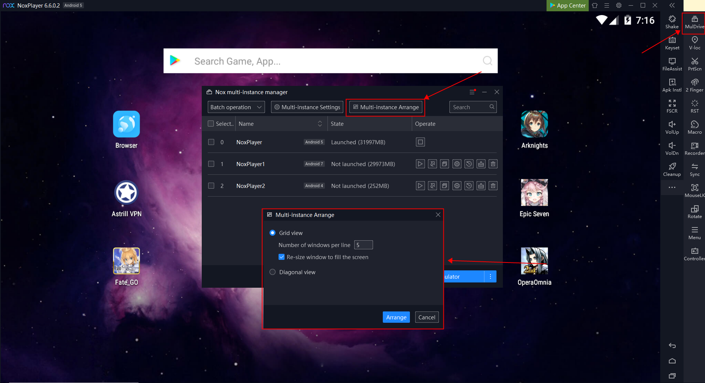Image resolution: width=705 pixels, height=383 pixels.
Task: Click Cancel in Arrange dialog
Action: [x=426, y=317]
